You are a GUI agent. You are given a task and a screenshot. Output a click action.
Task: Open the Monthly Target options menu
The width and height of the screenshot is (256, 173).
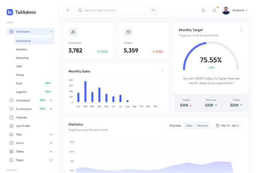coord(241,30)
